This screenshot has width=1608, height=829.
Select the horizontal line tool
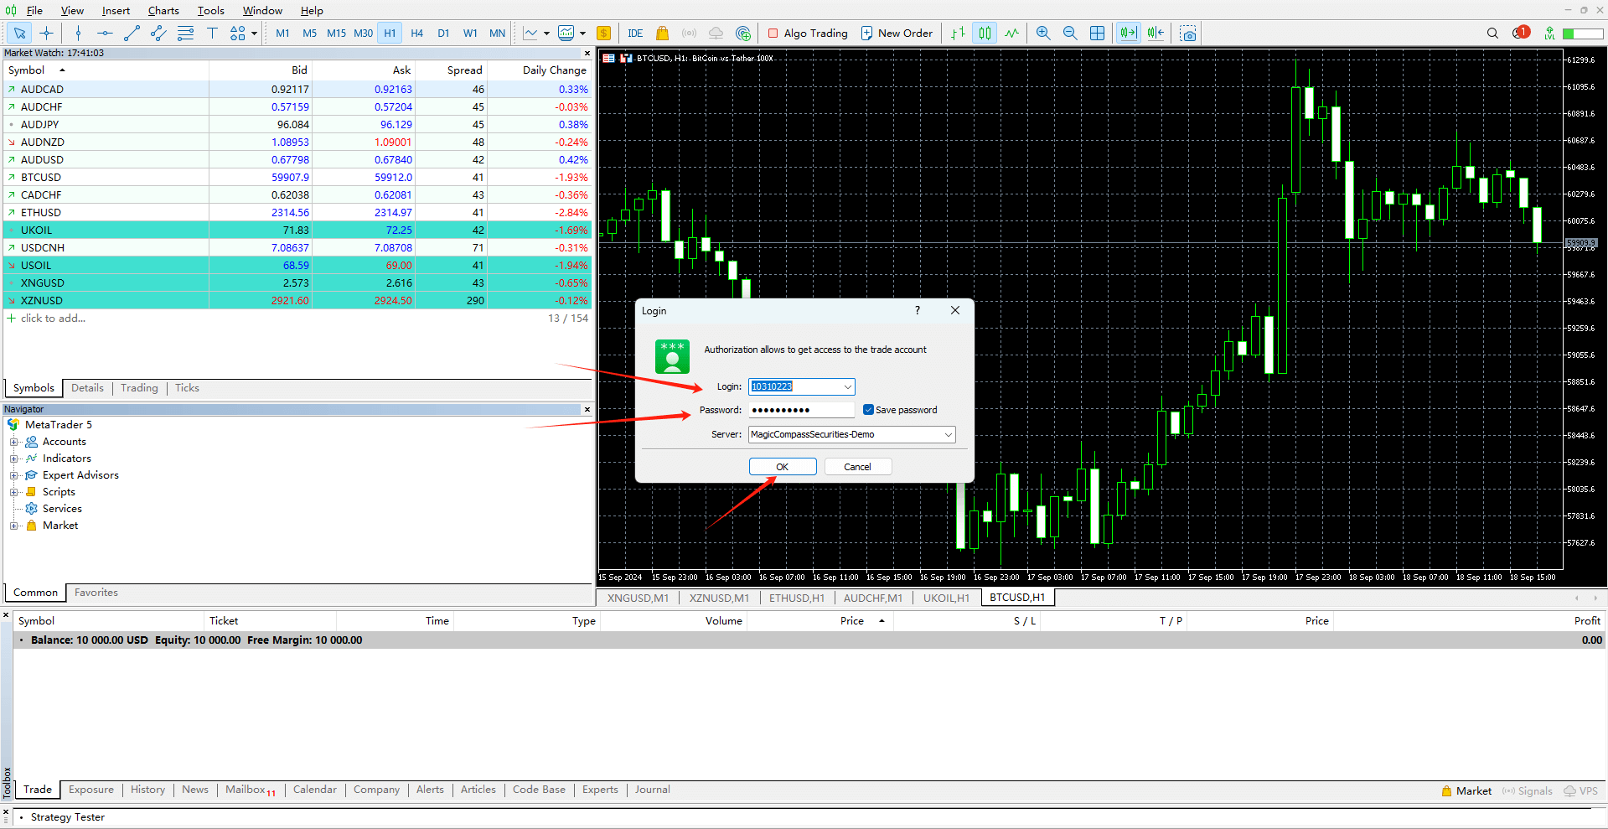[105, 34]
